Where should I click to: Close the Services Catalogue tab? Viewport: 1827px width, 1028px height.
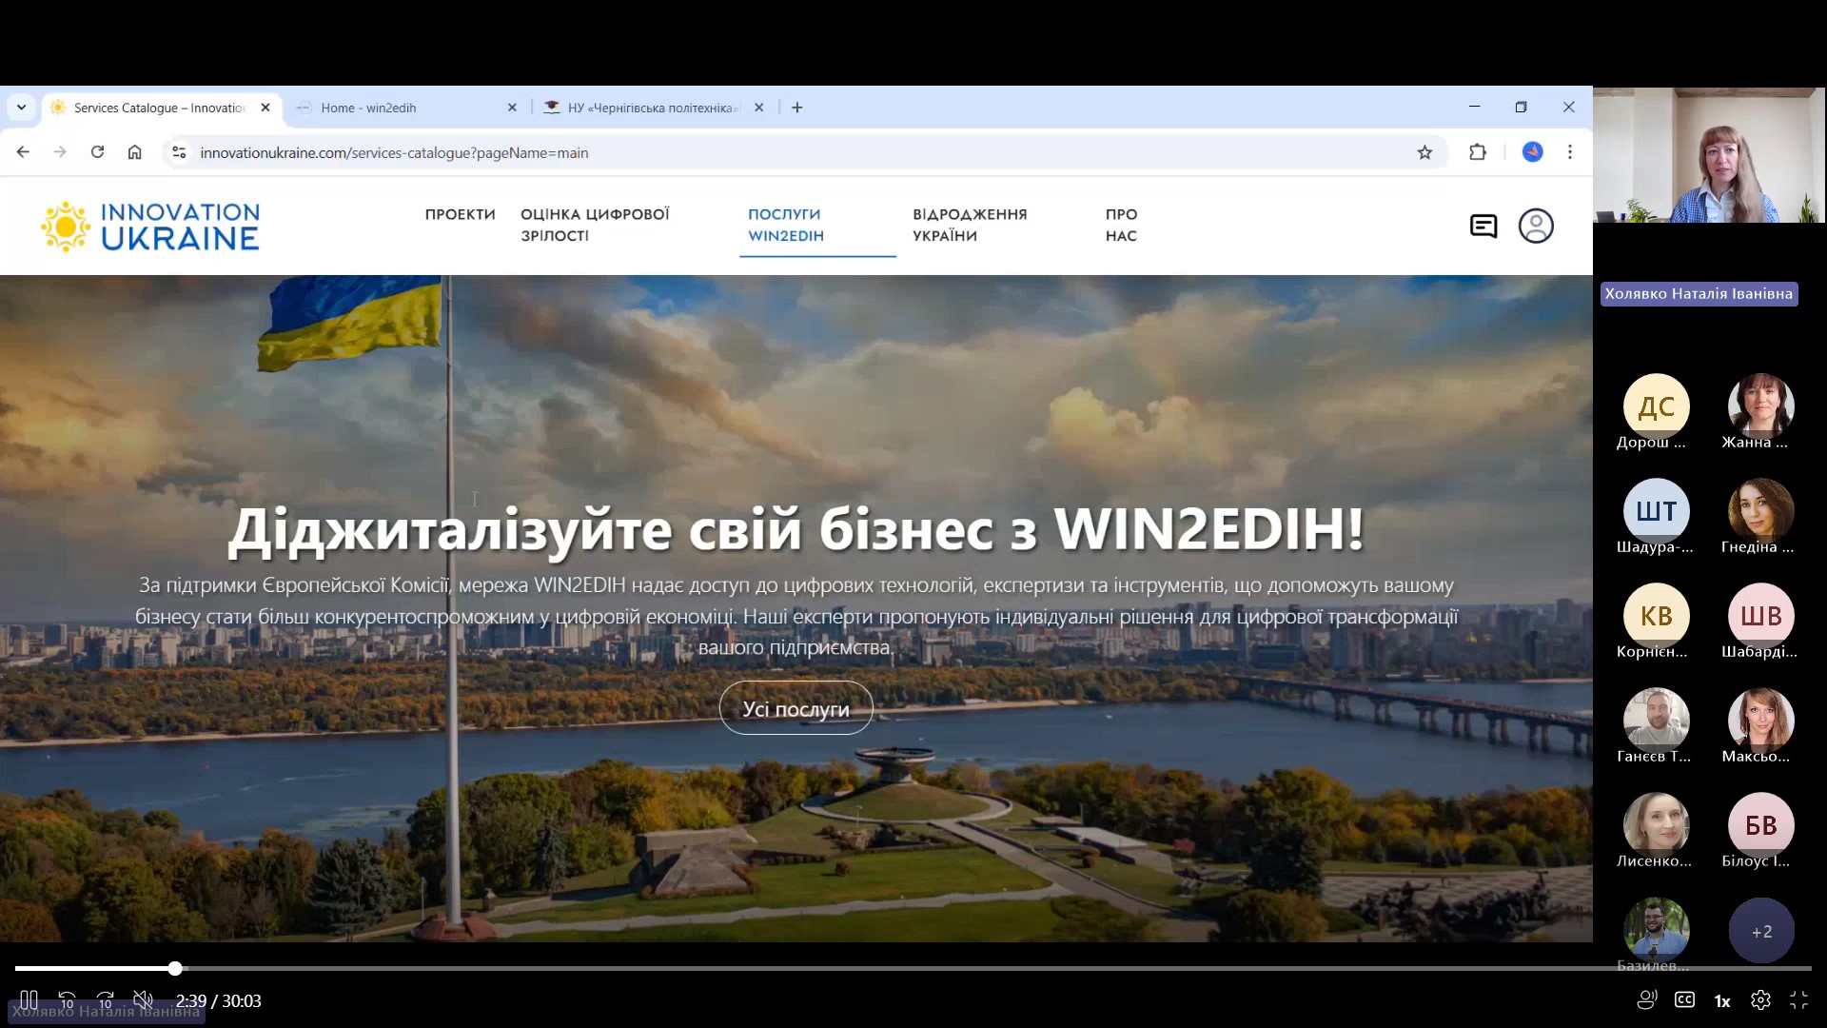coord(265,108)
